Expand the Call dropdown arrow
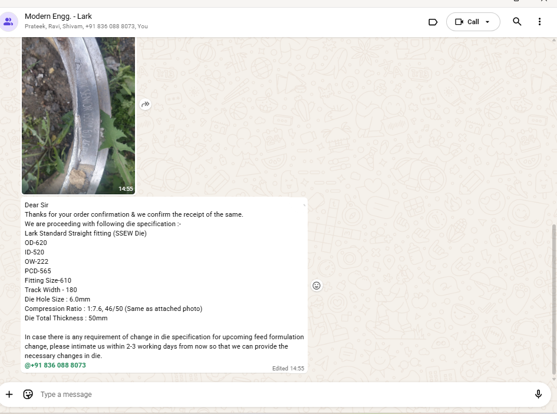The height and width of the screenshot is (414, 557). coord(487,22)
